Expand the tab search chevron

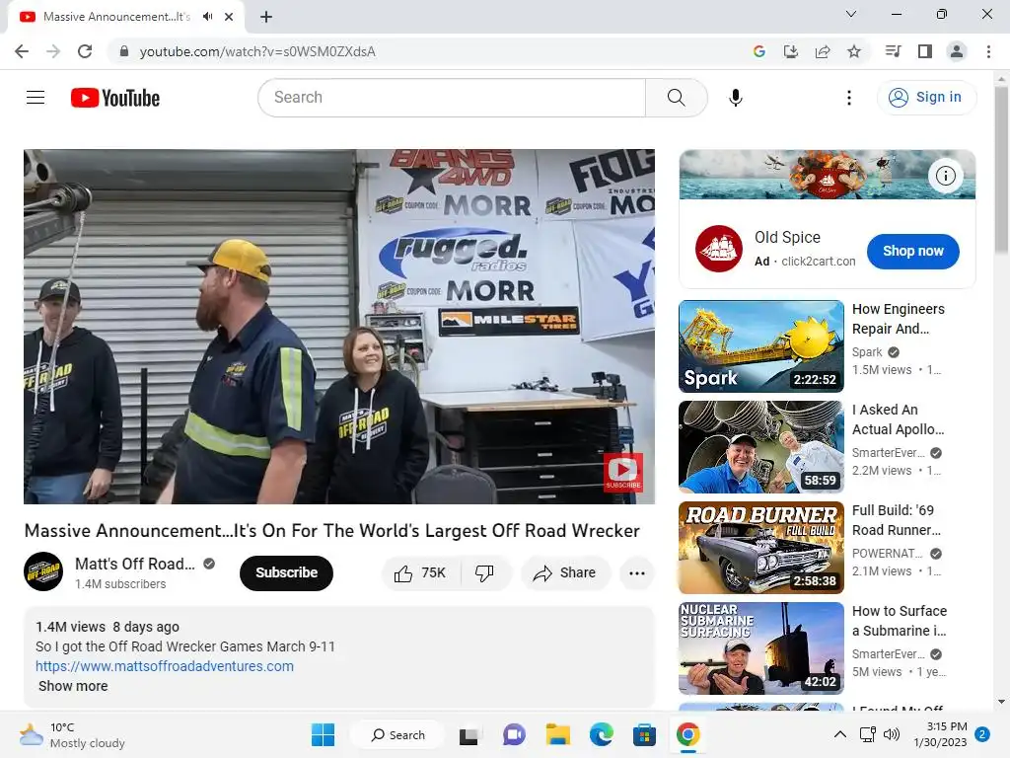click(851, 14)
